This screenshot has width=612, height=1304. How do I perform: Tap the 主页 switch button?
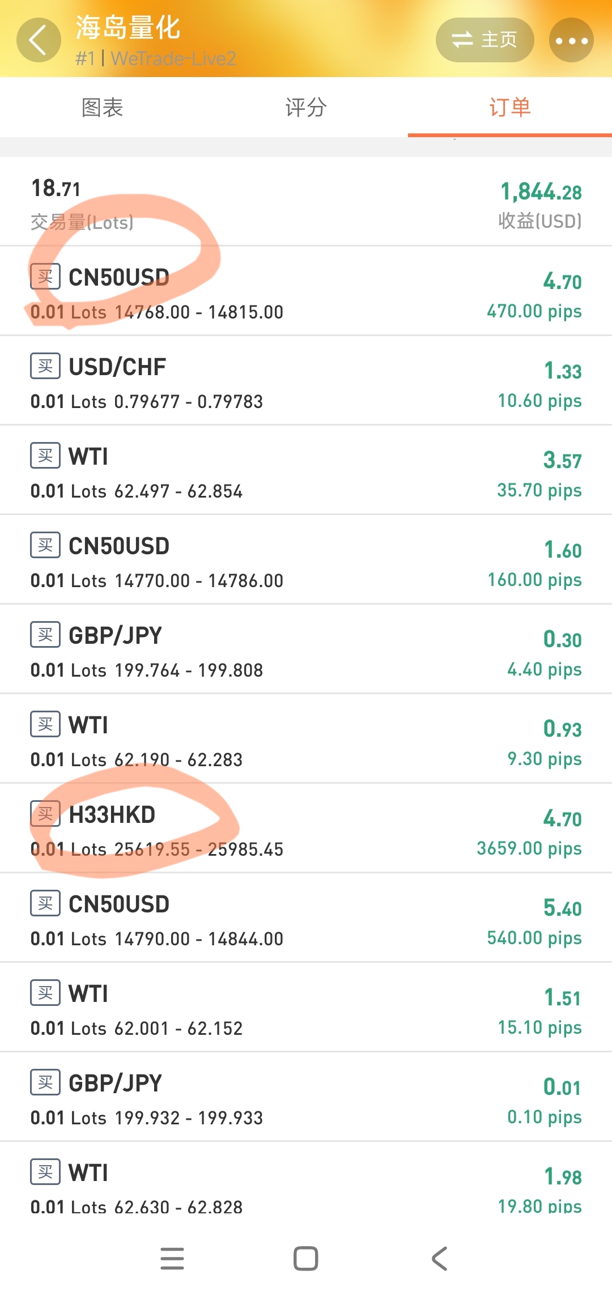[484, 40]
